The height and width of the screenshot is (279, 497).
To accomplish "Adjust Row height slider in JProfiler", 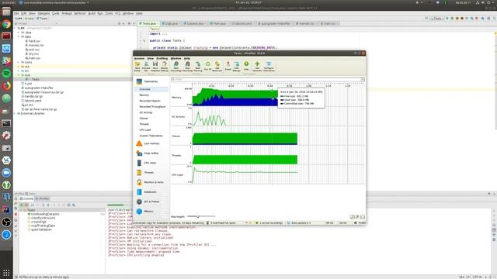I will coord(198,216).
